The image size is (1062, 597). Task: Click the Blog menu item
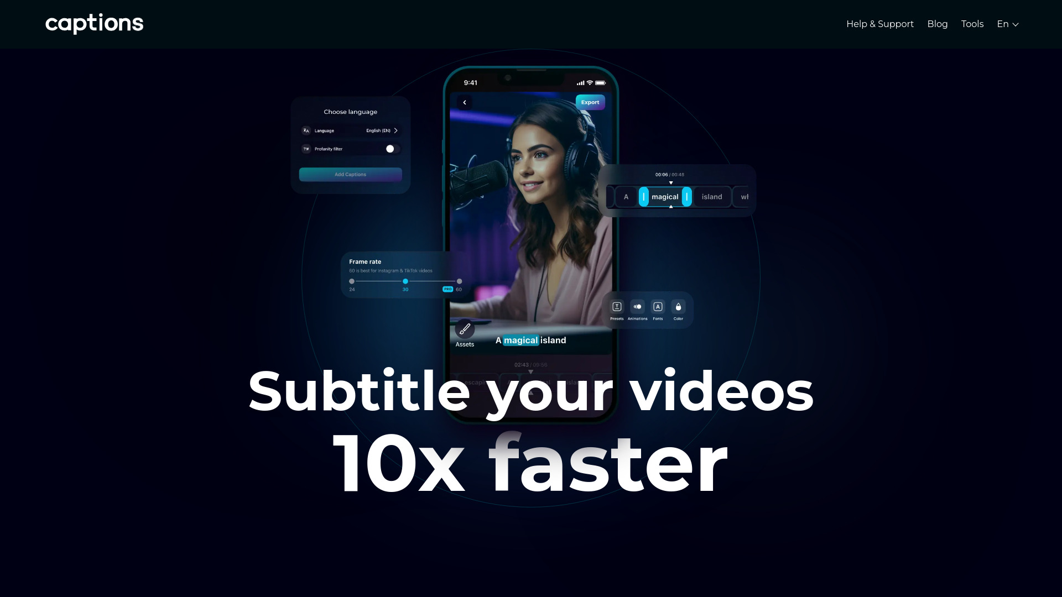click(x=938, y=24)
